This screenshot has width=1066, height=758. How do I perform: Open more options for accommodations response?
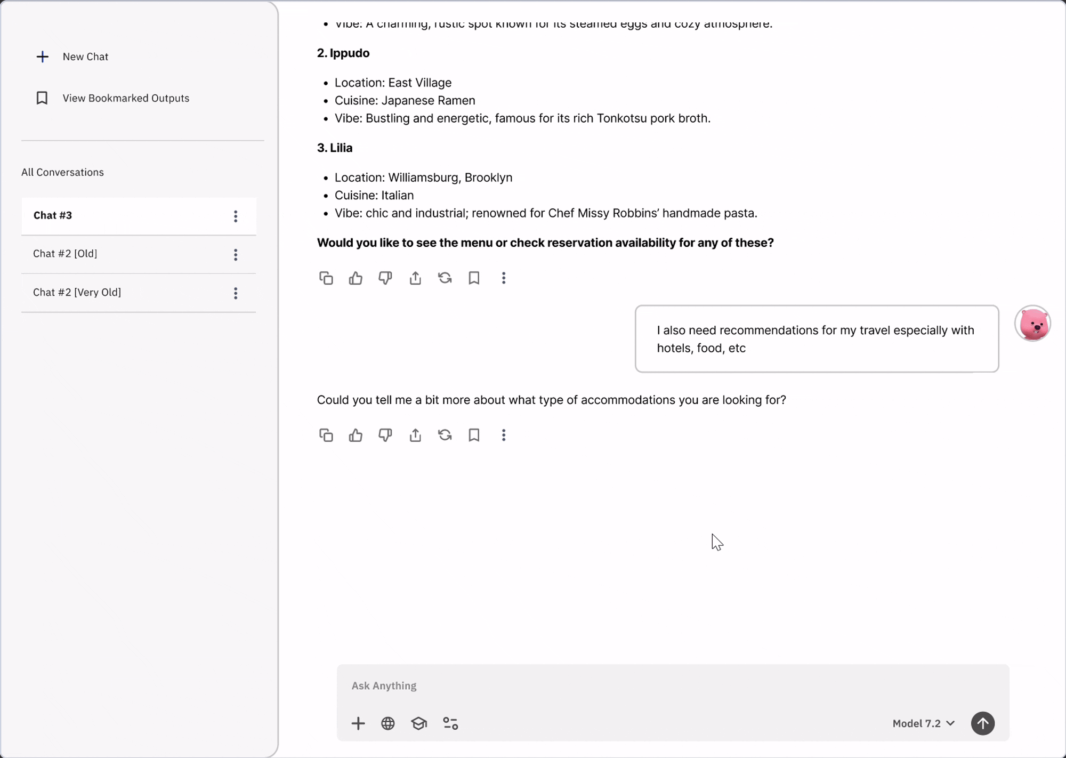(503, 435)
